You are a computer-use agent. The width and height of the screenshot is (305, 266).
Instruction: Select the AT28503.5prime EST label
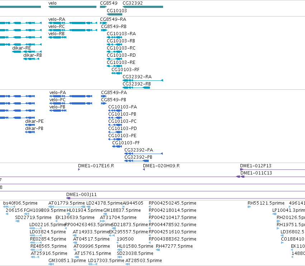144,261
